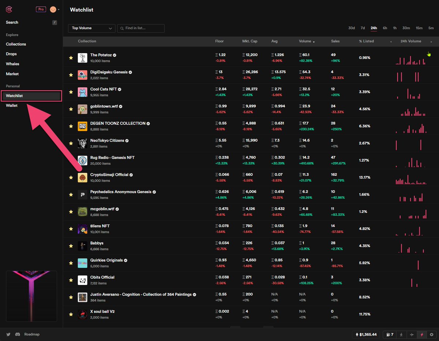Click the goblintown.wtf collection thumbnail

coord(82,109)
